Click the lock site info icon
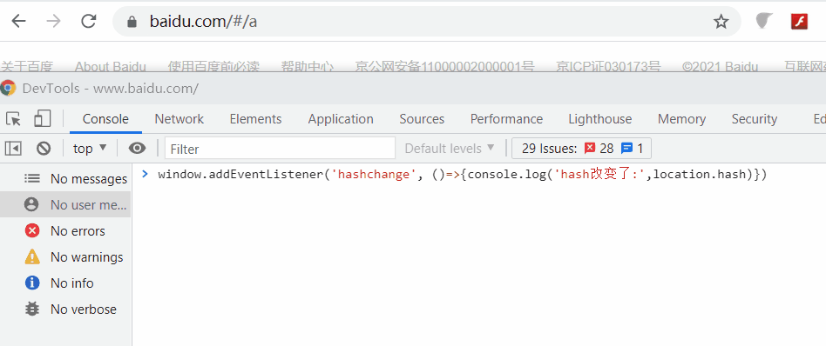Screen dimensions: 826x346 click(x=132, y=22)
